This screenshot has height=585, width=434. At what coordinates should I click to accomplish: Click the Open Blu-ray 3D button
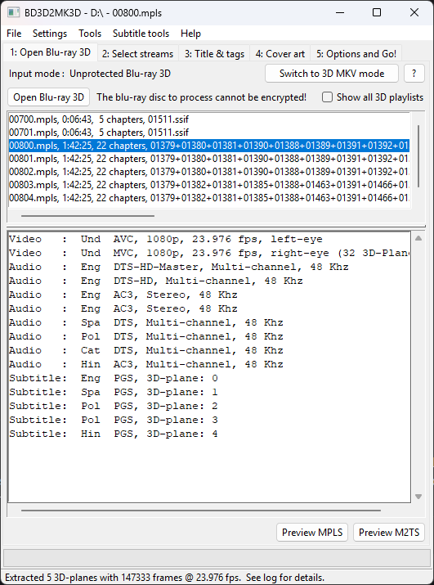pyautogui.click(x=48, y=97)
